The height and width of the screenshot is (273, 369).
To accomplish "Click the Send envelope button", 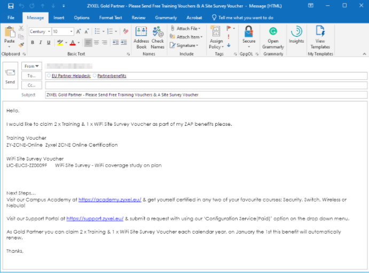I will tap(10, 76).
